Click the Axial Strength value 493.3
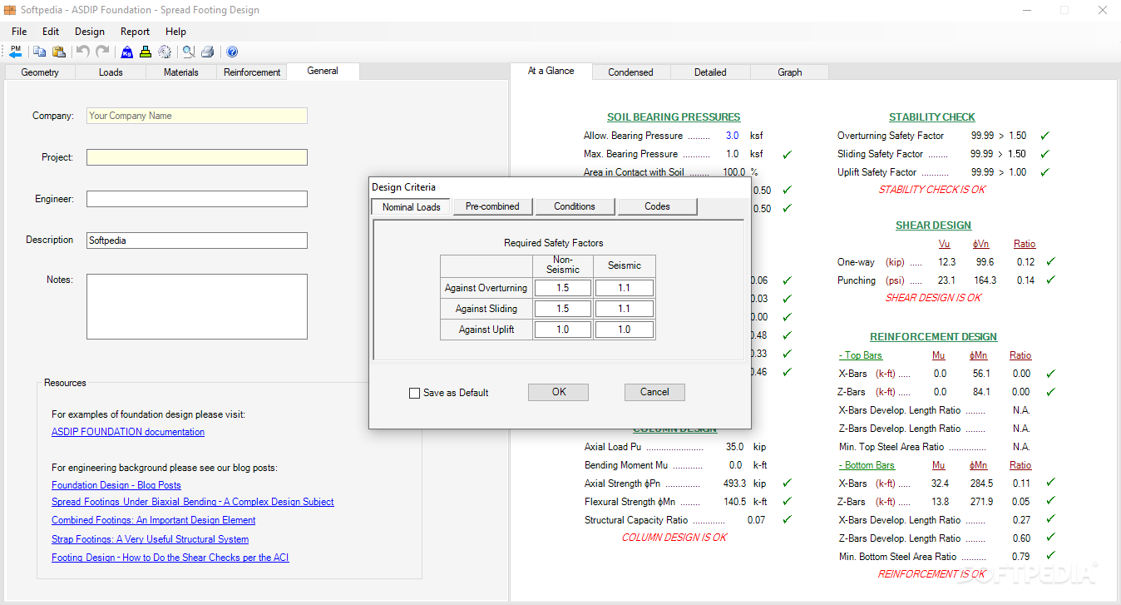The image size is (1121, 605). [x=735, y=484]
